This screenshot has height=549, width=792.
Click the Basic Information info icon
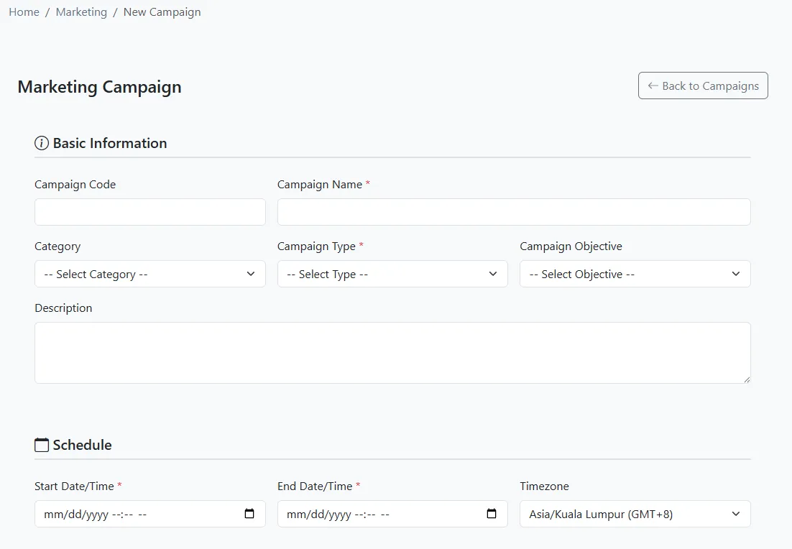42,144
